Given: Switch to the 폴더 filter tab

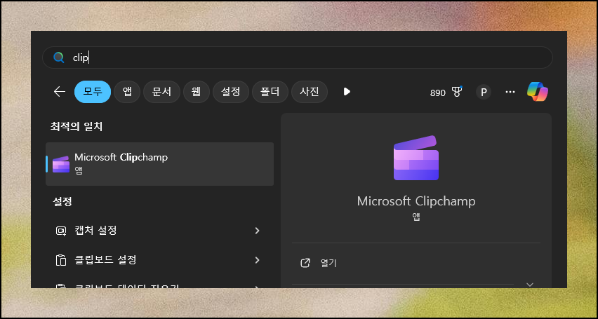Looking at the screenshot, I should coord(270,92).
